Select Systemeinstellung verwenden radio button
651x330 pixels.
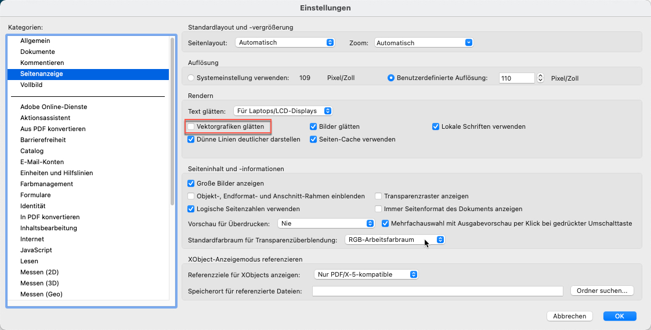(x=191, y=78)
